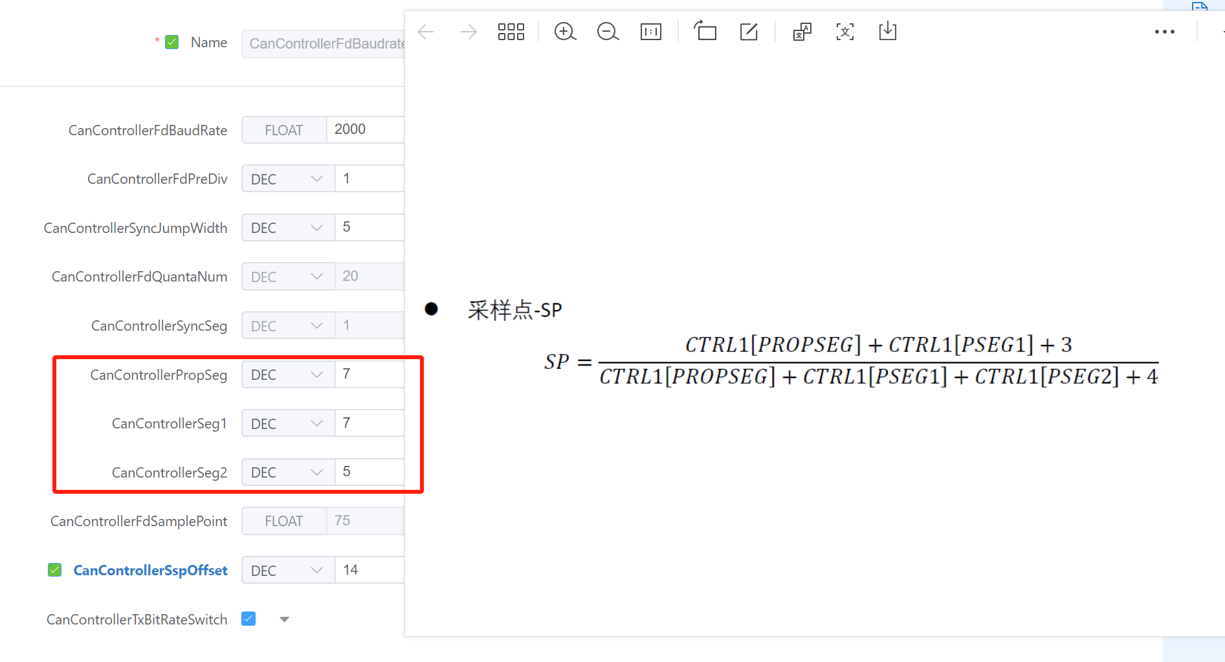Click CanControllerSeg2 value 5 field
The image size is (1225, 662).
370,472
